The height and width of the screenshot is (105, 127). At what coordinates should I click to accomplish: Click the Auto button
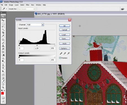[x=65, y=44]
